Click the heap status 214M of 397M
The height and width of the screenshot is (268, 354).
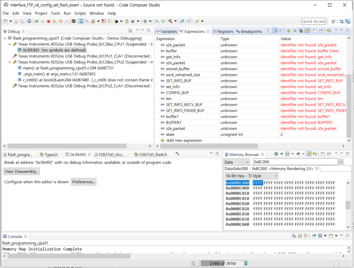pos(222,263)
